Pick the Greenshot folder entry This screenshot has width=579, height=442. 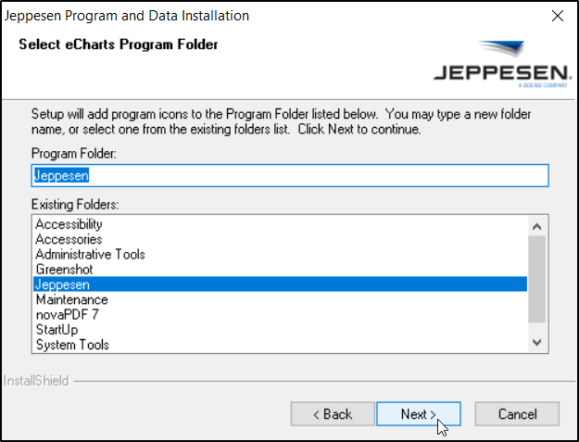[64, 270]
